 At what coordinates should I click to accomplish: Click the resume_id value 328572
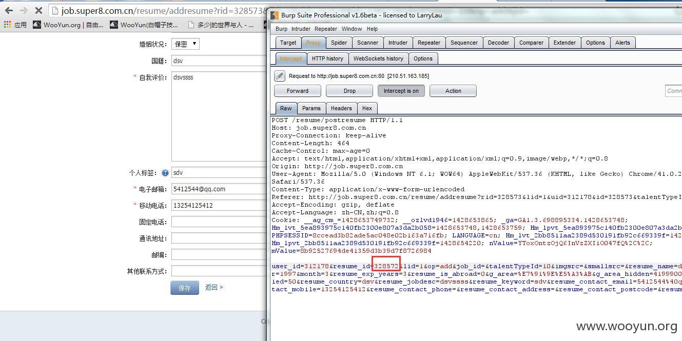pyautogui.click(x=386, y=266)
